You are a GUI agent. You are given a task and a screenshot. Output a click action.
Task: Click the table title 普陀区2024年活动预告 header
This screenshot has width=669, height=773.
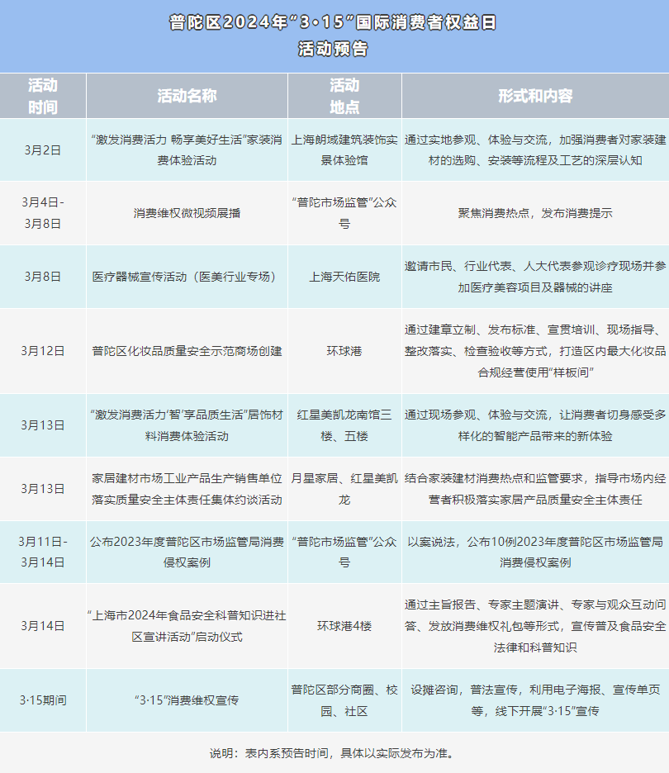(x=334, y=37)
